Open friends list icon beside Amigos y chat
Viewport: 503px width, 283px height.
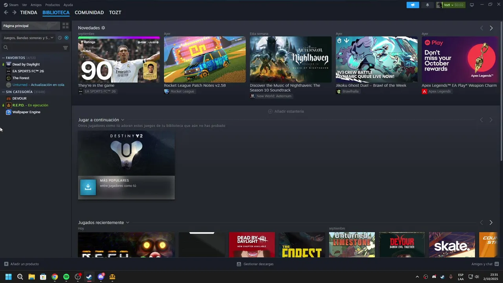click(x=497, y=264)
